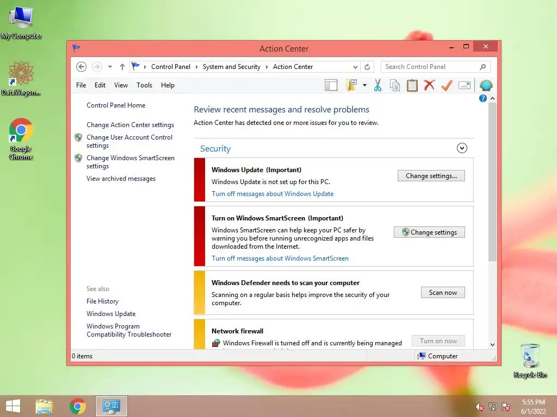Click the Copy toolbar icon

click(395, 85)
